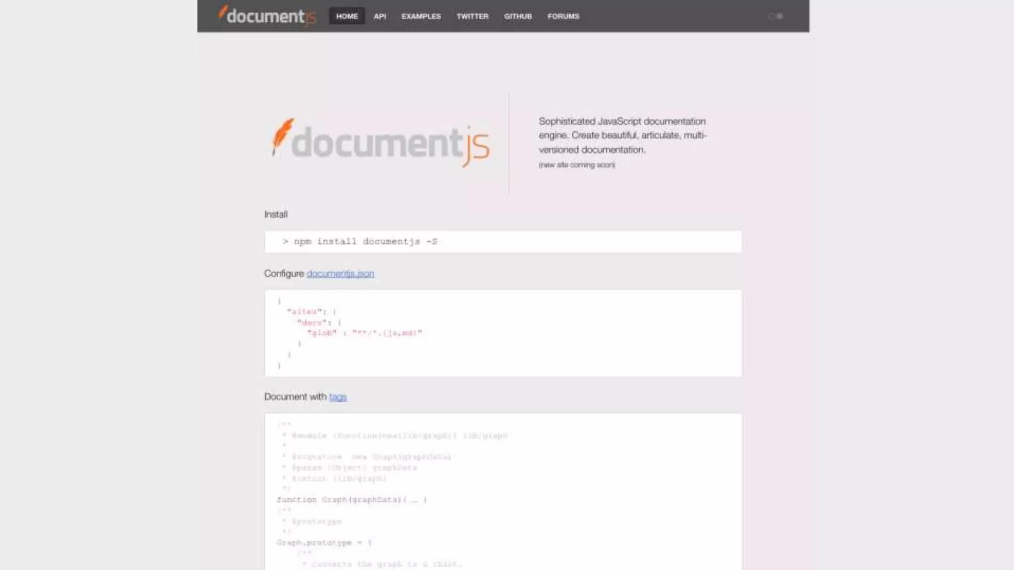Open the GITHUB nav link
This screenshot has height=570, width=1014.
tap(518, 16)
